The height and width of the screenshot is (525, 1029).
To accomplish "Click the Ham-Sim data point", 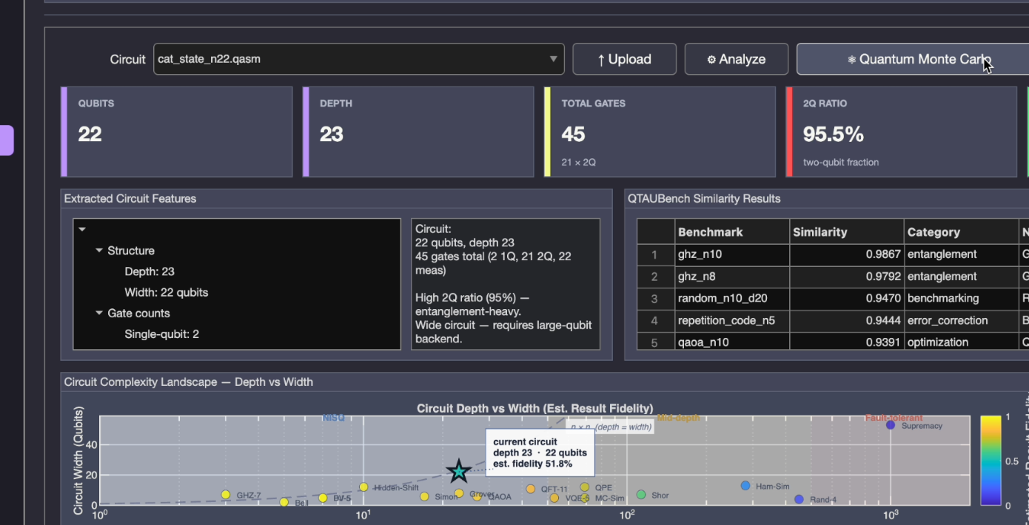I will pos(745,486).
